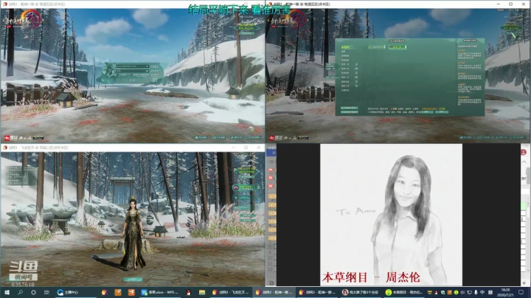
Task: Click third red icon in WPS sidebar
Action: tap(271, 186)
